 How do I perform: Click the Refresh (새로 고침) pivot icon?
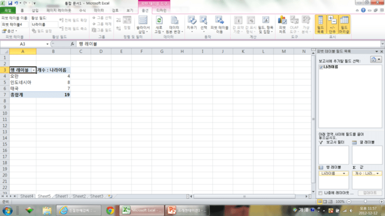159,24
